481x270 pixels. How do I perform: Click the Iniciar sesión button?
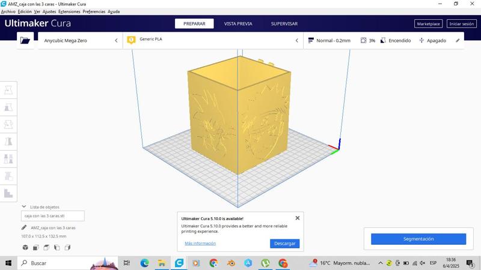pyautogui.click(x=461, y=24)
